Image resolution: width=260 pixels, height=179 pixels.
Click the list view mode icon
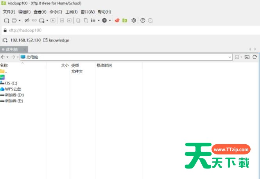[x=93, y=20]
